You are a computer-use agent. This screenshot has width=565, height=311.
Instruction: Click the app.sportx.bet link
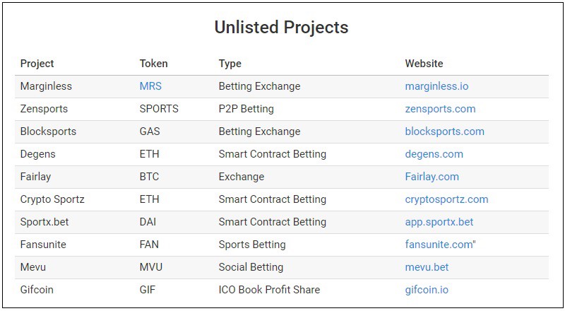pos(439,222)
